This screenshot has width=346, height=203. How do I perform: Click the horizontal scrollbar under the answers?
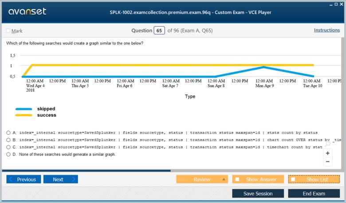coord(86,171)
